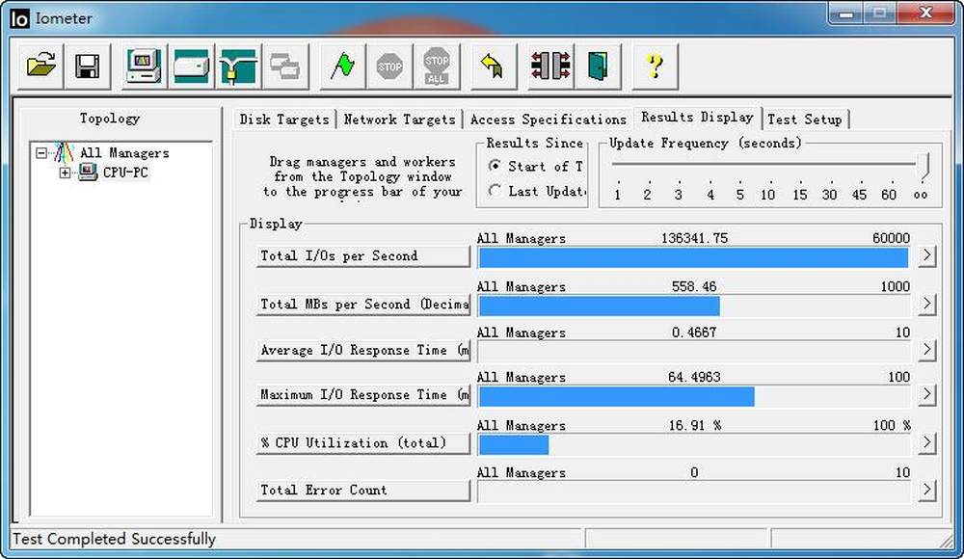964x559 pixels.
Task: Open details arrow for Average I/O Response Time
Action: tap(926, 350)
